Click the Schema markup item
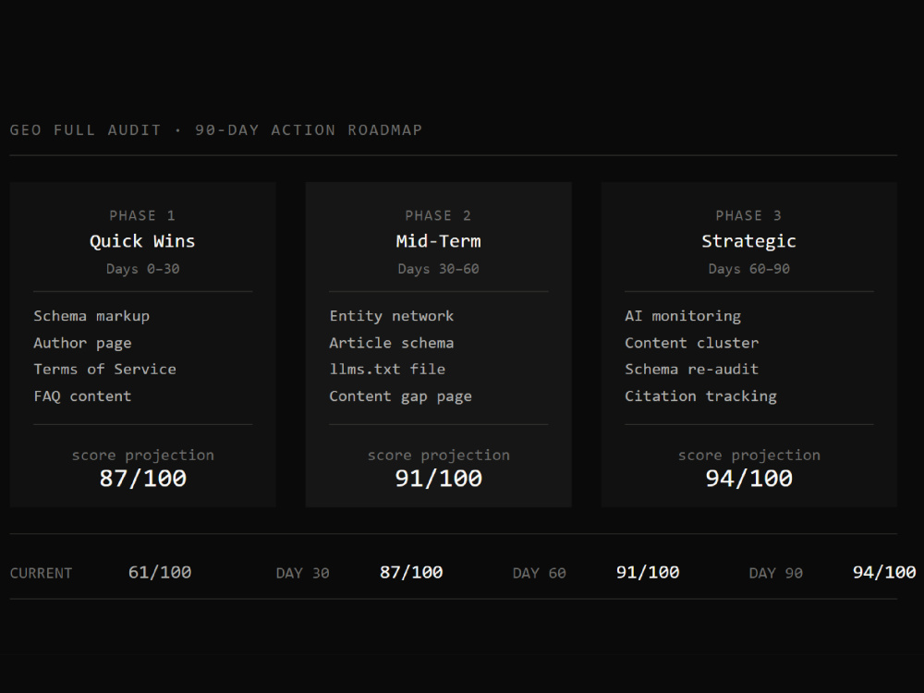This screenshot has height=693, width=924. pos(91,316)
